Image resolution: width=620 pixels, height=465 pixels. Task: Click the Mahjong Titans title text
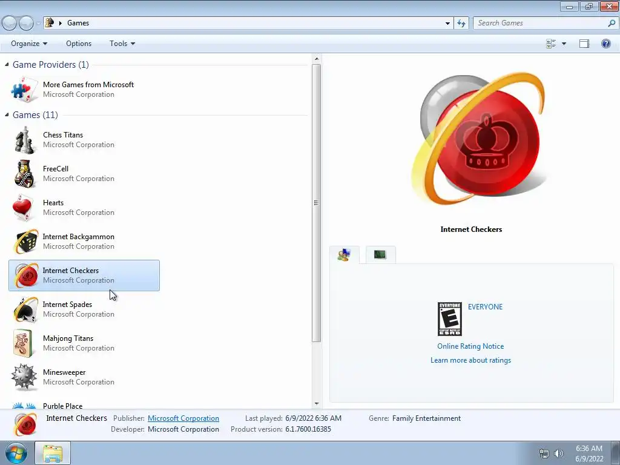point(68,338)
